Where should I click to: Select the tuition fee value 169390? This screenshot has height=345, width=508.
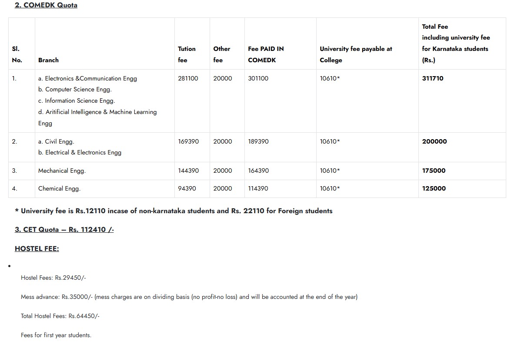tap(188, 141)
